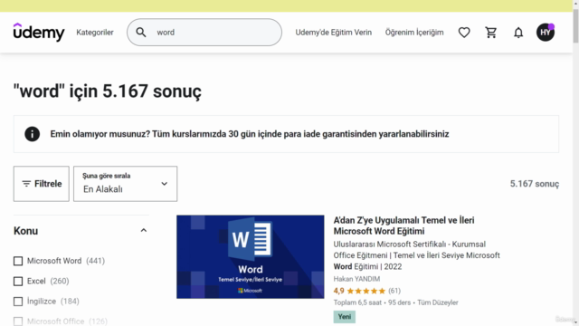Open the notifications bell icon
The height and width of the screenshot is (326, 579).
pos(518,33)
